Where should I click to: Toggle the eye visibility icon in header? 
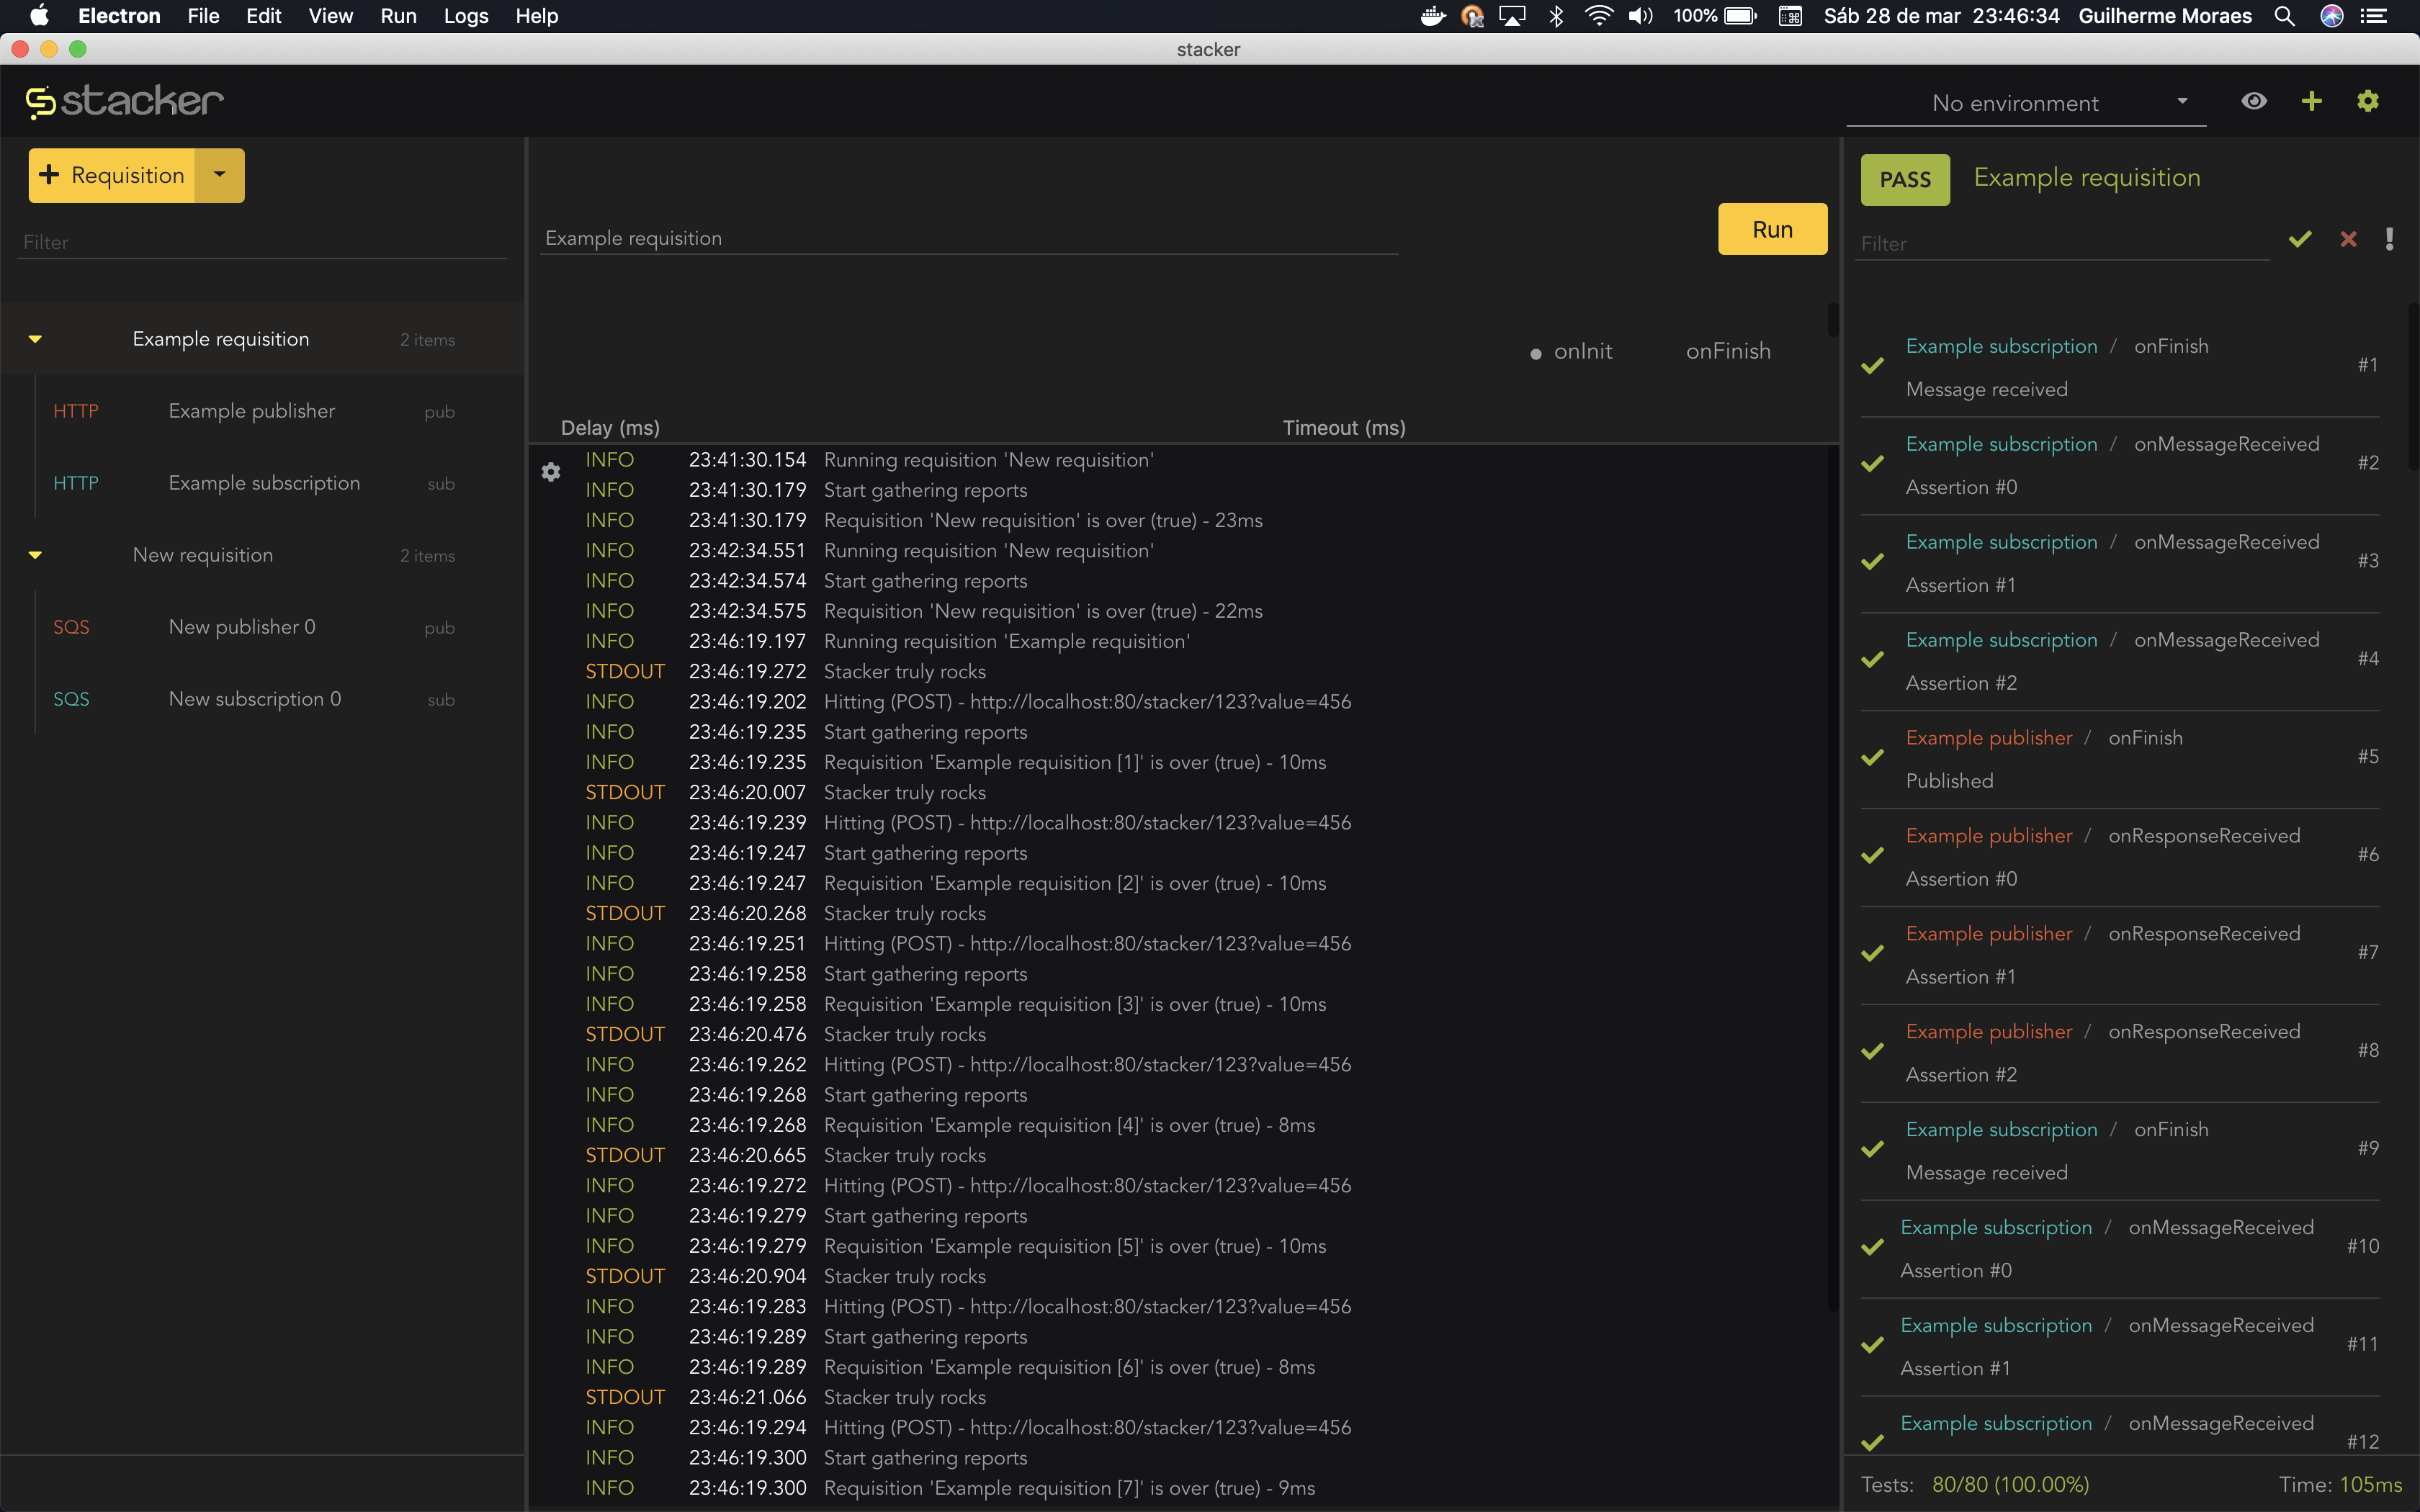click(2254, 101)
